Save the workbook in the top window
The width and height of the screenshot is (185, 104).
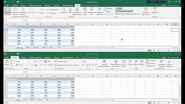tap(5, 2)
